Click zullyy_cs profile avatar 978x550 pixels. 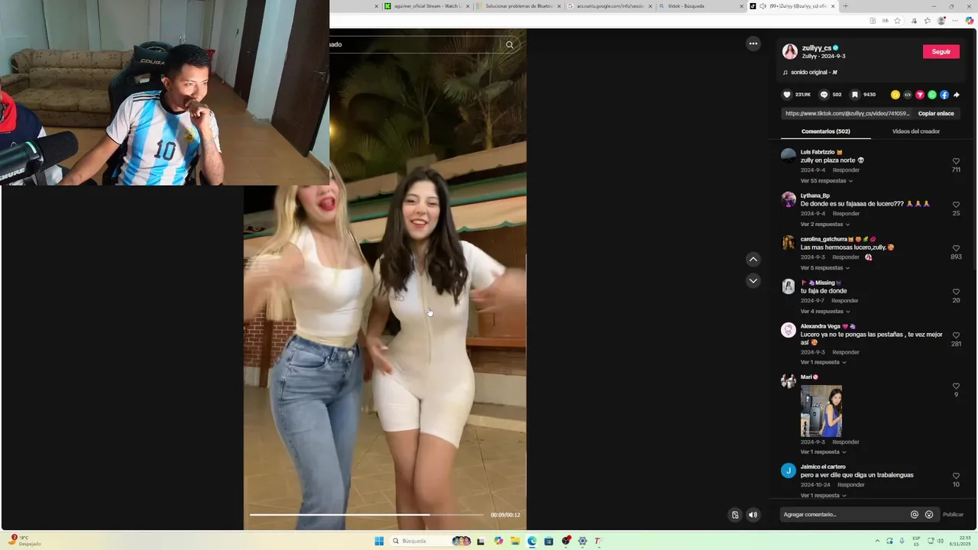click(790, 52)
